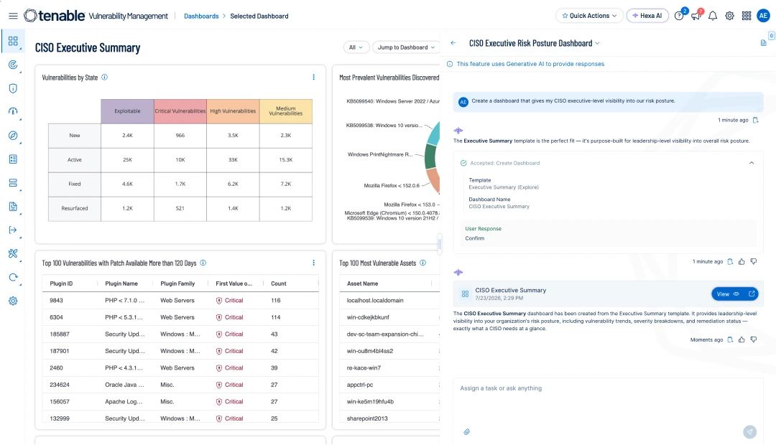Click the Active Exploitable value 25K
The height and width of the screenshot is (445, 776).
tap(127, 160)
